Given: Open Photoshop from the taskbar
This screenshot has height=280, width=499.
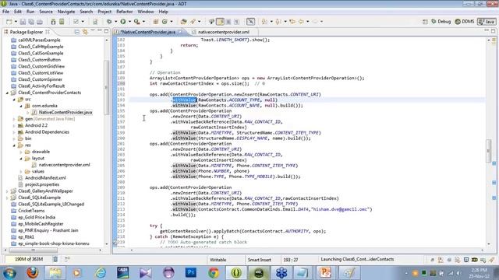Looking at the screenshot, I should 191,272.
